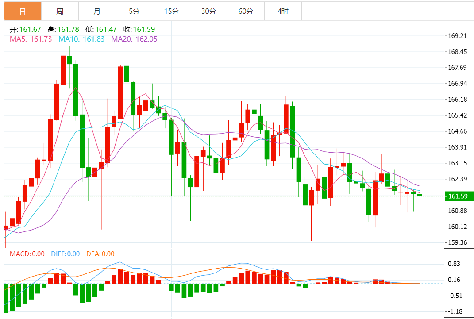Click the DIFF: 0.00 label
This screenshot has height=319, width=474.
(x=66, y=254)
